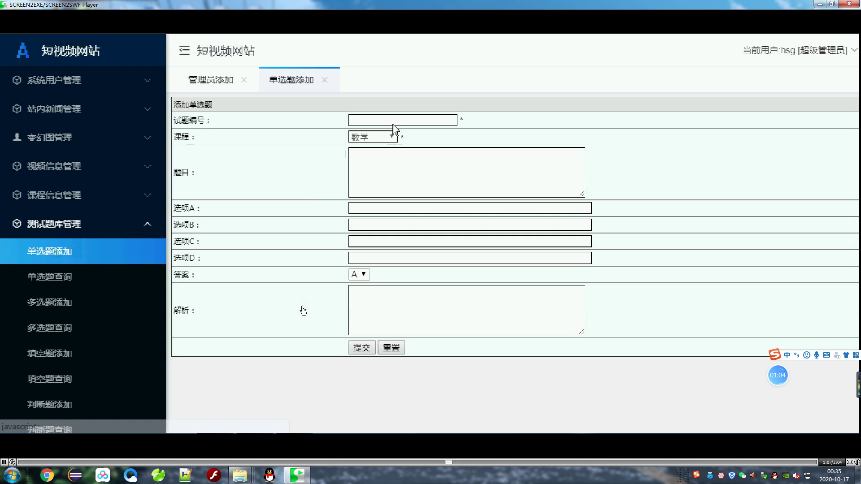The image size is (861, 484).
Task: Click the 解析 text area
Action: pos(467,310)
